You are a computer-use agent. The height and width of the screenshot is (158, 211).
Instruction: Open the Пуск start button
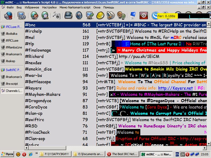[7, 154]
